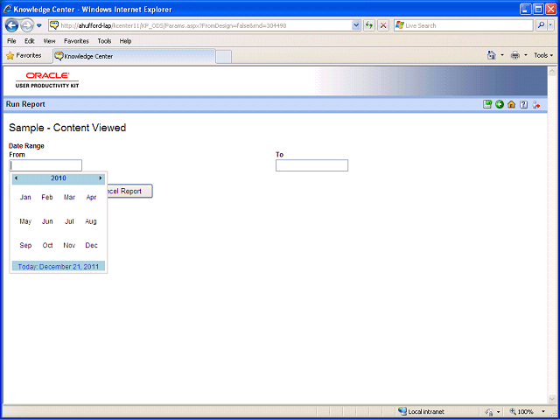
Task: Expand the Home icon dropdown arrow
Action: coord(501,55)
